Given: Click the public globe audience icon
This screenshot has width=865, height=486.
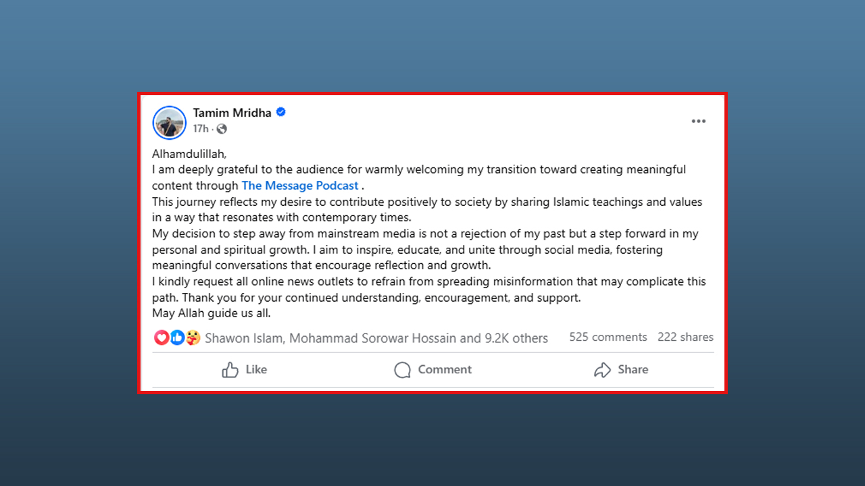Looking at the screenshot, I should tap(222, 129).
